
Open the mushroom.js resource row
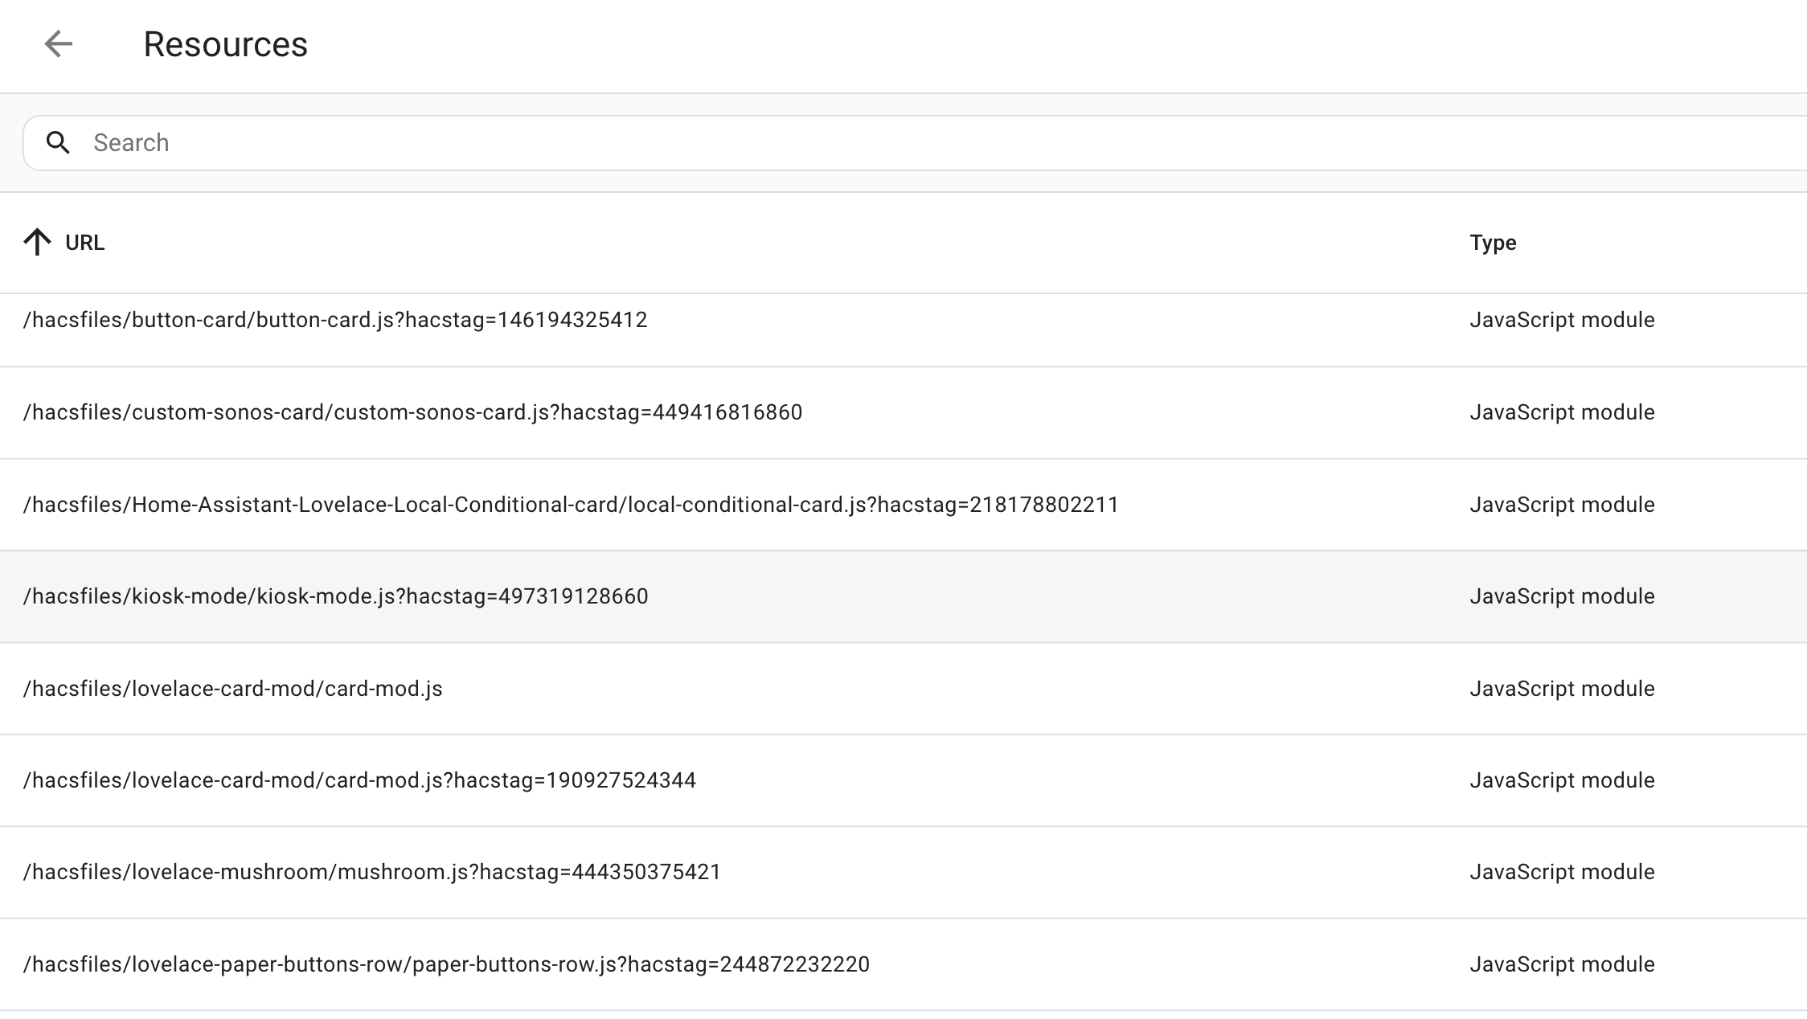tap(372, 872)
